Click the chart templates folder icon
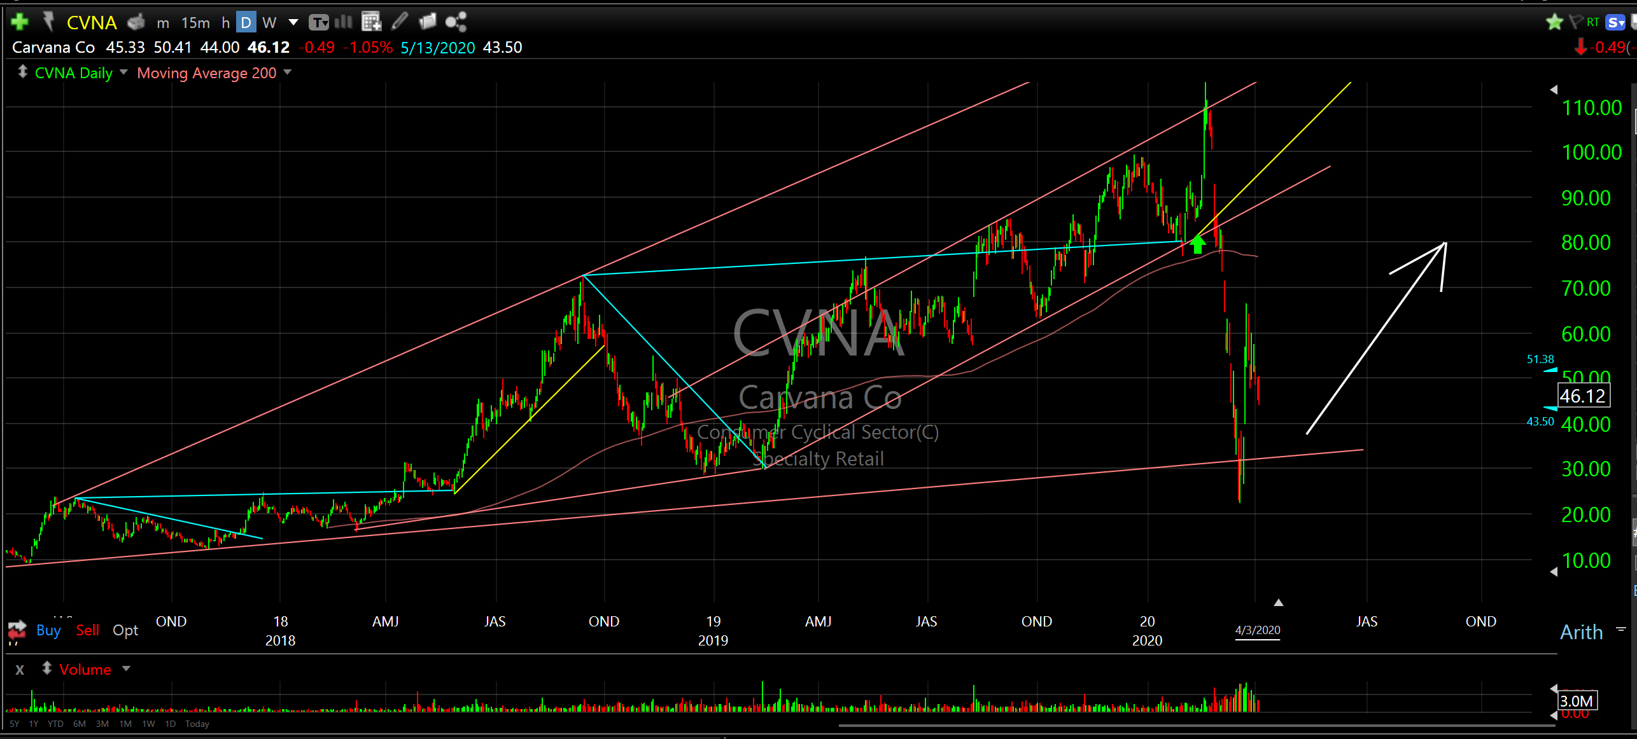 (428, 22)
